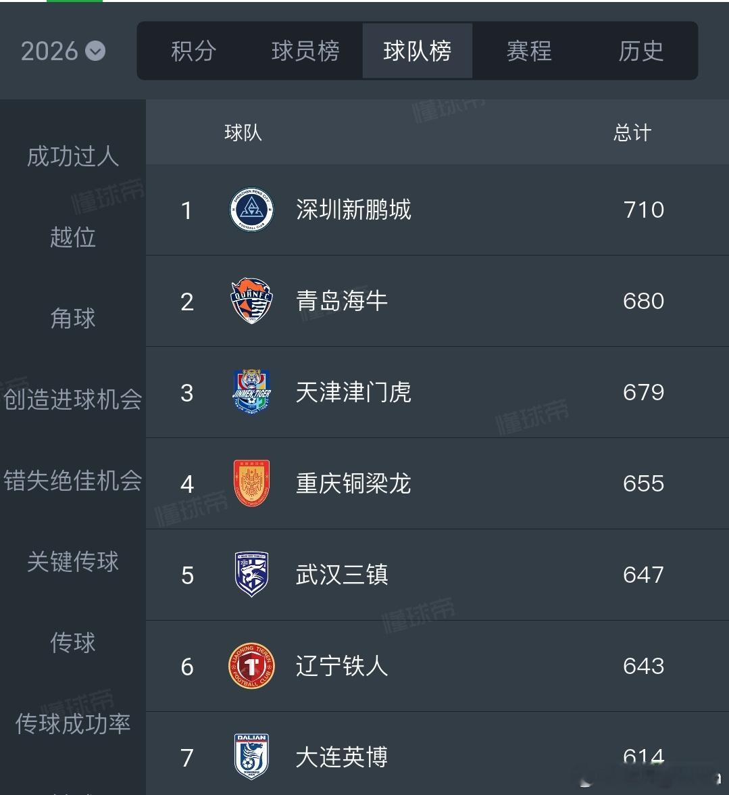Click the Dalian Yingbo team crest
This screenshot has height=795, width=729.
click(x=252, y=757)
